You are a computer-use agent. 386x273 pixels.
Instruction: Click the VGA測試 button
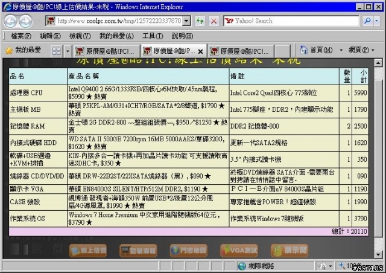pyautogui.click(x=239, y=251)
